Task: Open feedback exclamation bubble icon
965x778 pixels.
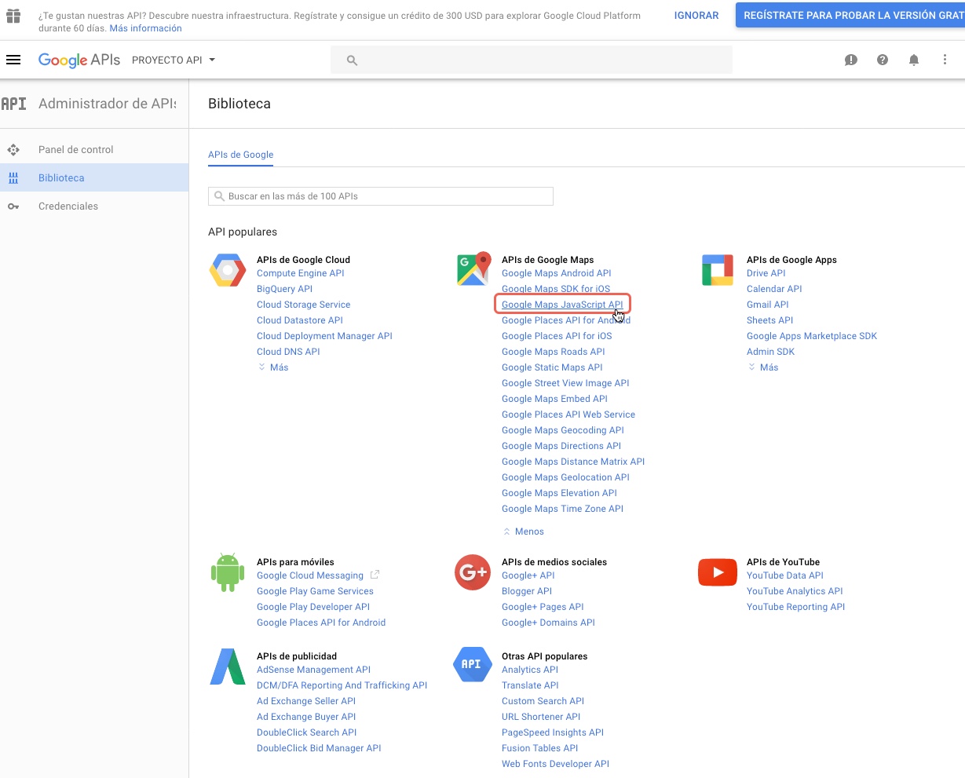Action: coord(851,60)
